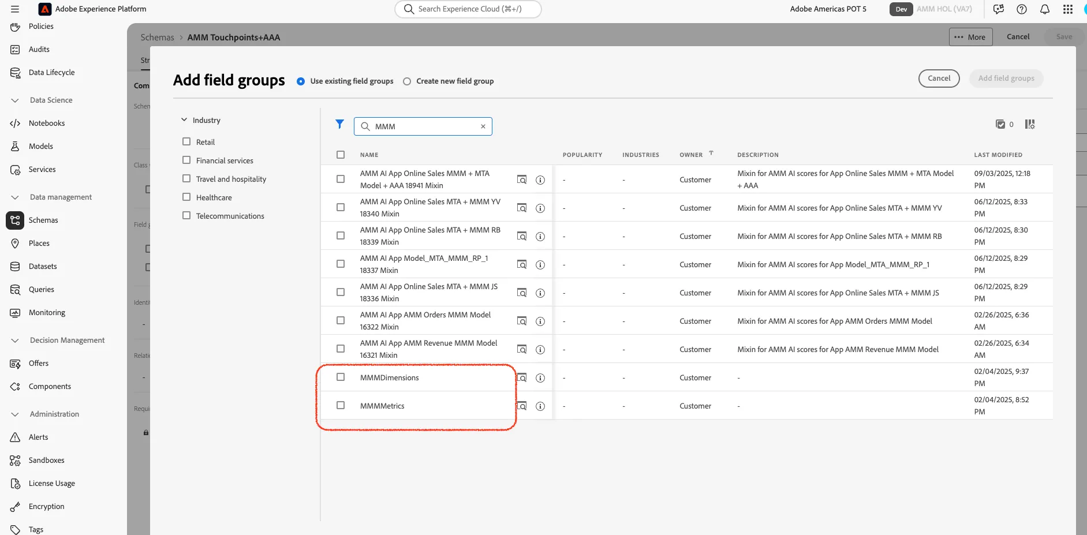Collapse the Industry filter section
Viewport: 1087px width, 535px height.
(x=184, y=120)
